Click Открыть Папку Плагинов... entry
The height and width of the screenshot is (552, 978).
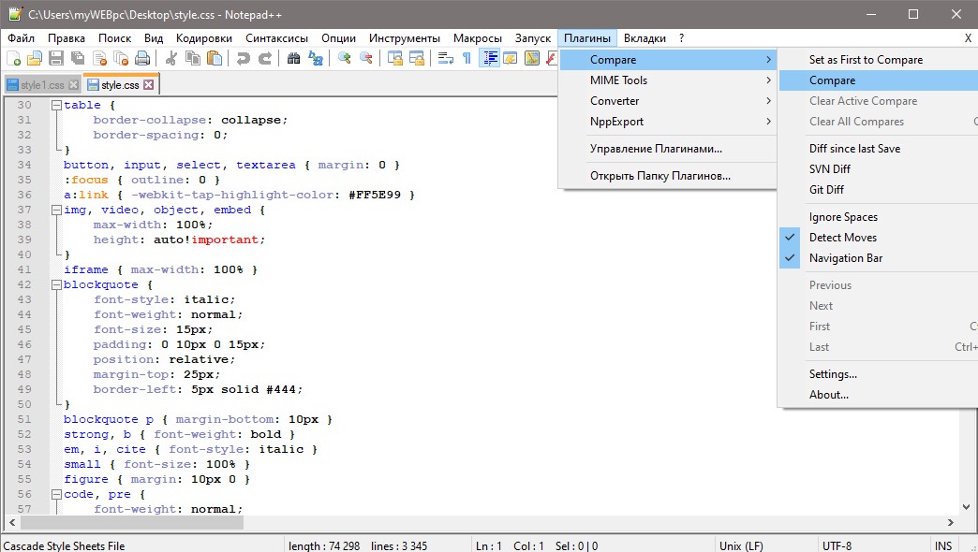(x=667, y=176)
